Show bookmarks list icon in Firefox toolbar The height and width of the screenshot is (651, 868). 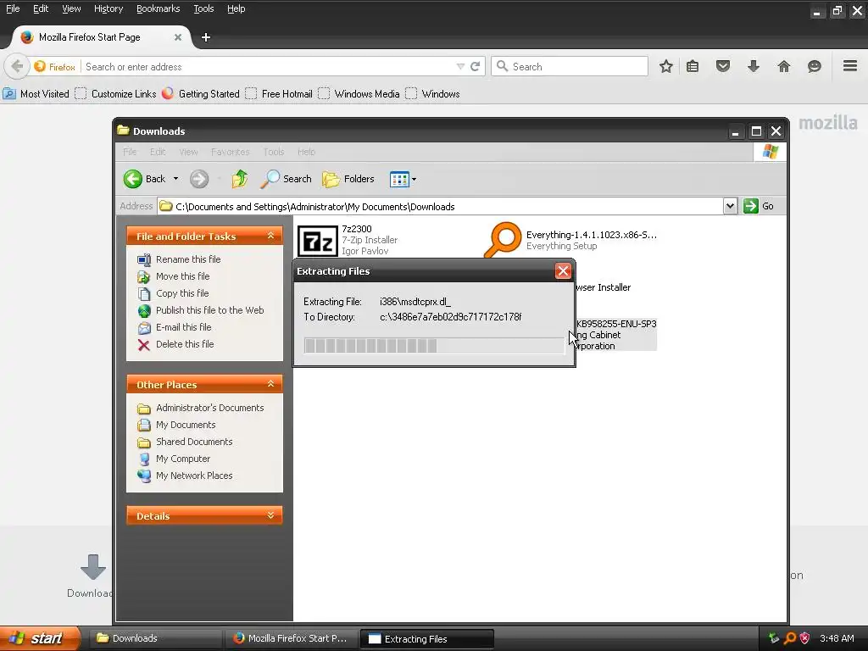[693, 66]
